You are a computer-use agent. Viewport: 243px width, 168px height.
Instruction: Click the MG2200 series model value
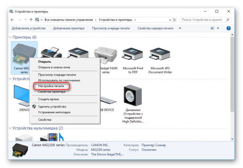(x=101, y=150)
